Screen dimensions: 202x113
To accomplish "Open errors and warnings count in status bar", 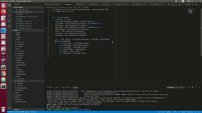I will [x=34, y=112].
